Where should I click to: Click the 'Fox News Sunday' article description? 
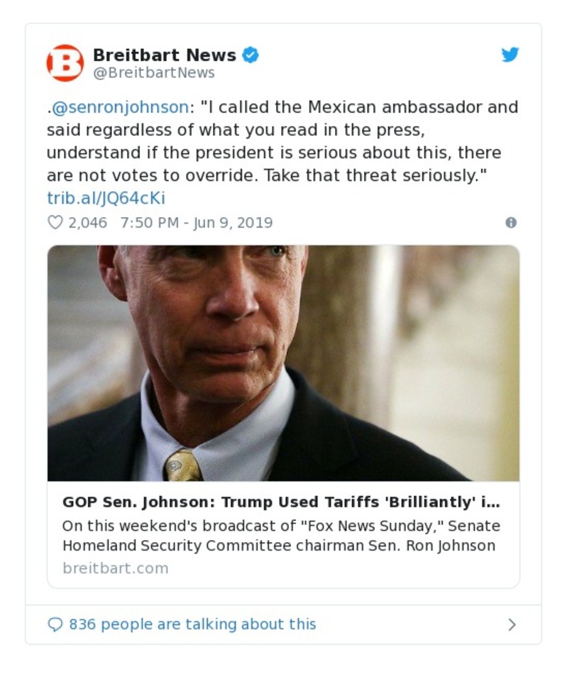tap(281, 536)
